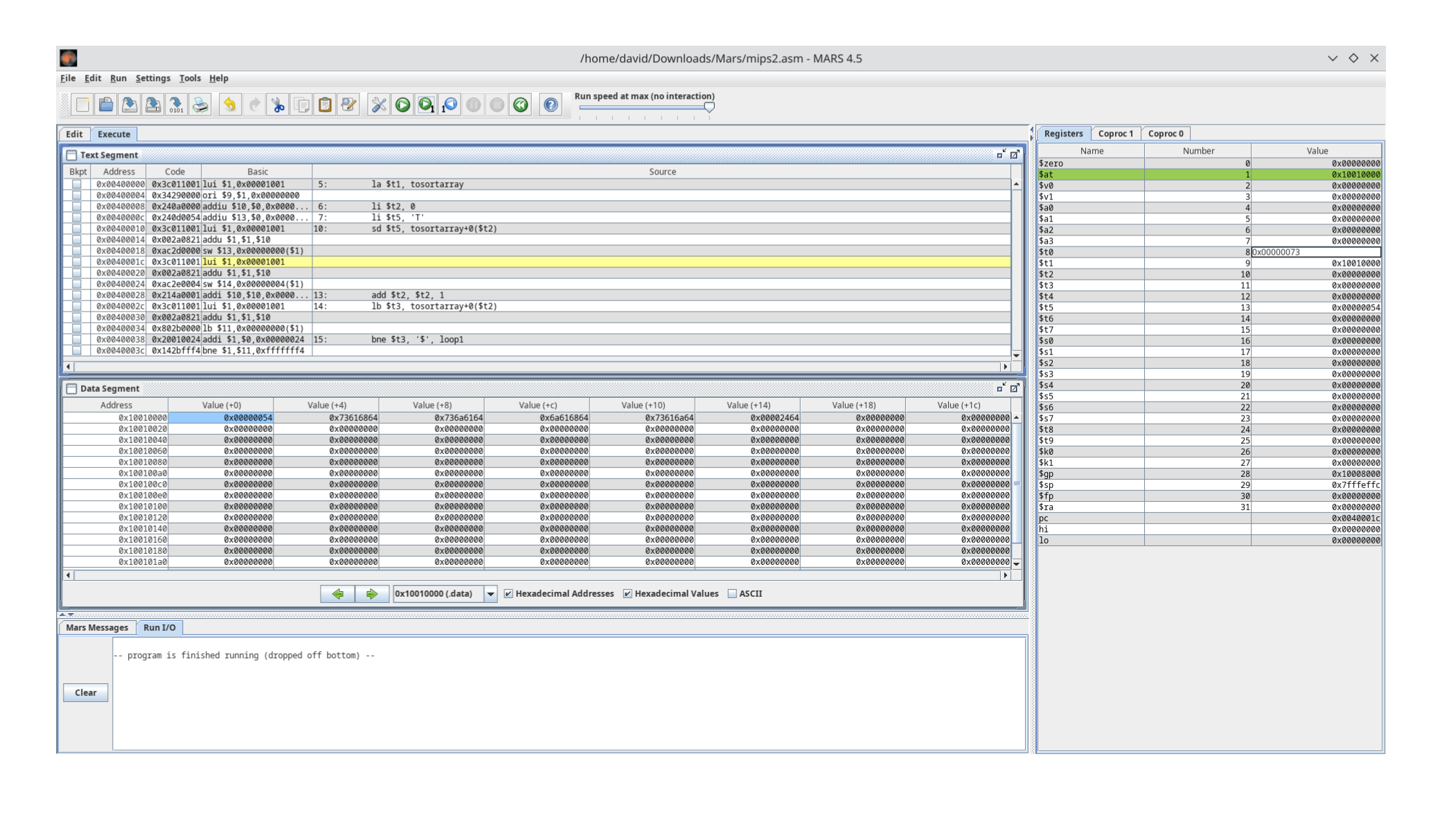Open the Run menu

(x=118, y=78)
